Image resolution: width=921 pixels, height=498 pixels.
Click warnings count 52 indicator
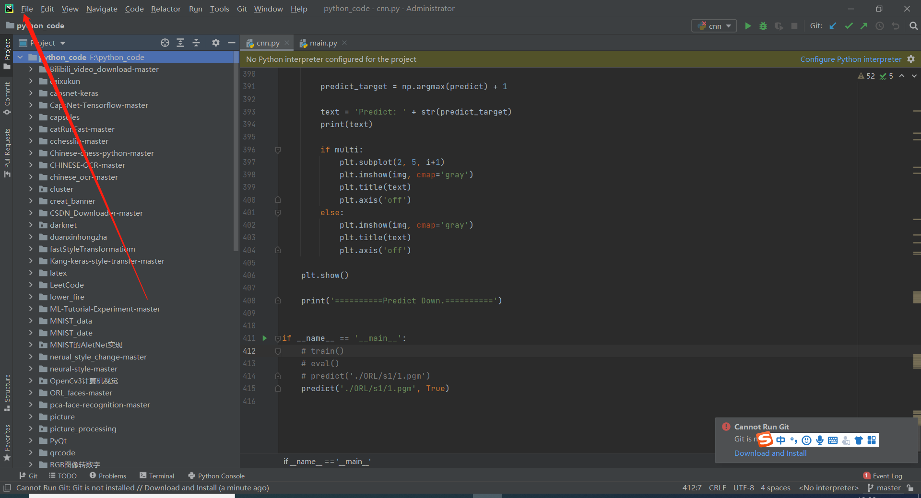[866, 76]
